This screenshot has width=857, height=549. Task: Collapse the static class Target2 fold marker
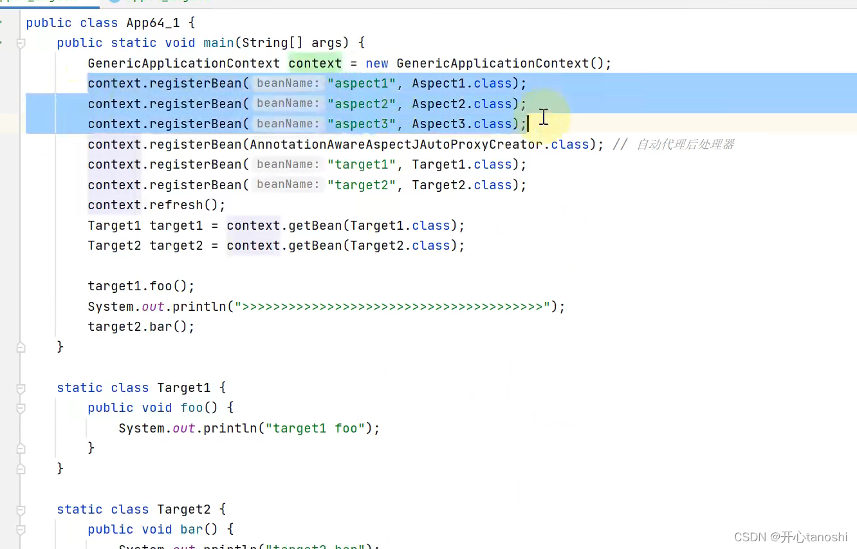pyautogui.click(x=21, y=510)
